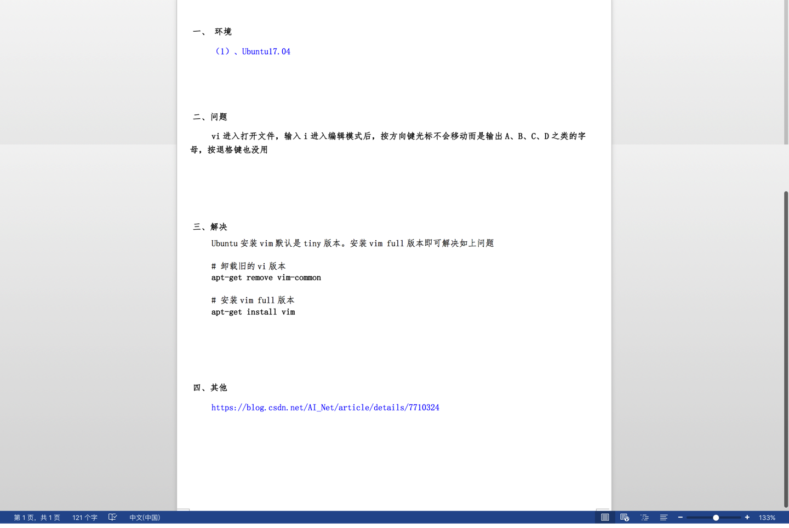
Task: Click sentence starting Ubuntu 安装 vim 默认是 tiny
Action: click(352, 243)
